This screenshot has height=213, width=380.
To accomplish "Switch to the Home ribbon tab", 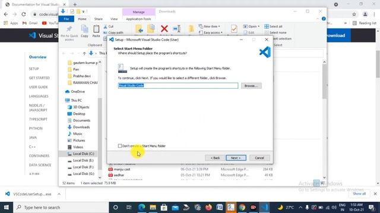I will point(82,19).
